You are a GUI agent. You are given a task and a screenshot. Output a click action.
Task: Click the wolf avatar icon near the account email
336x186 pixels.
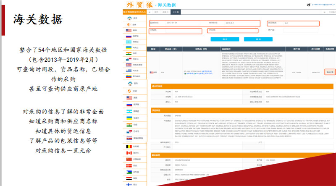pos(309,5)
